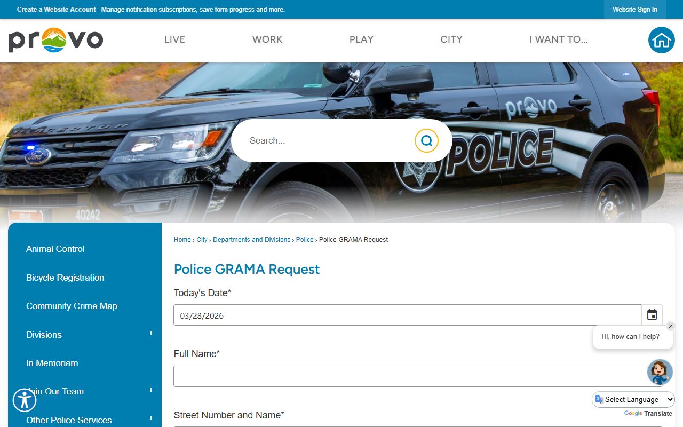The image size is (683, 427).
Task: Open Bicycle Registration sidebar link
Action: [x=65, y=278]
